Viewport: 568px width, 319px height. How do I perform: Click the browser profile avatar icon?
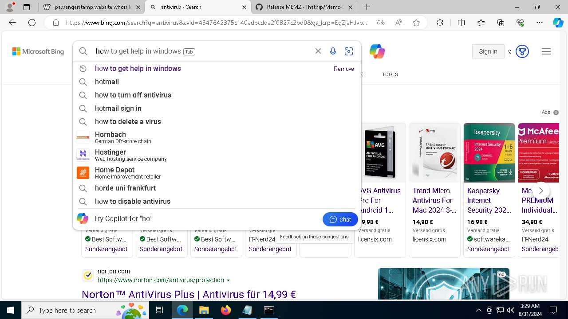click(x=10, y=7)
